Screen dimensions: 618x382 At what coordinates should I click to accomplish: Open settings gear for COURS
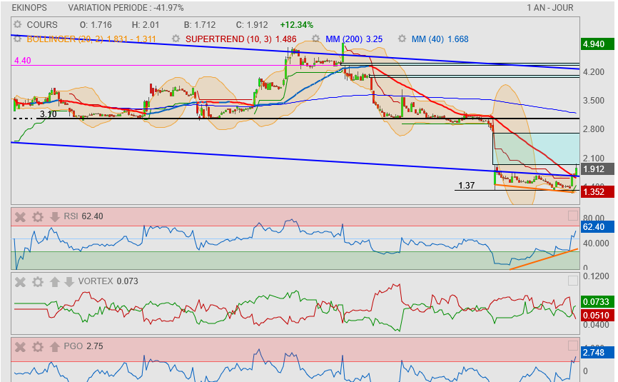tap(18, 24)
